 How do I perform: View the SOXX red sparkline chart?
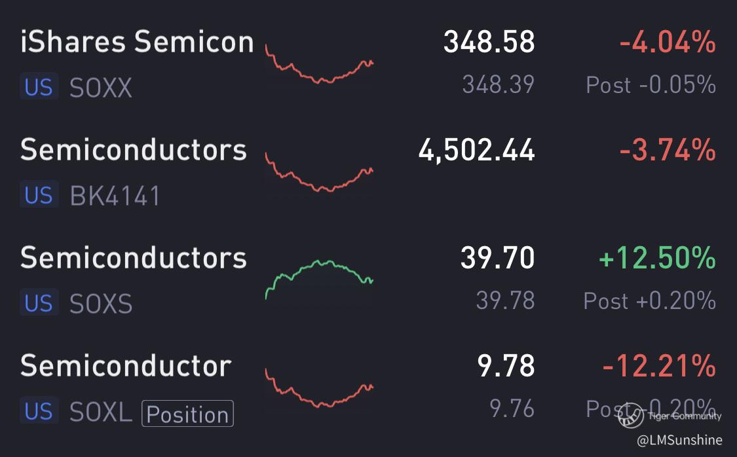tap(320, 64)
